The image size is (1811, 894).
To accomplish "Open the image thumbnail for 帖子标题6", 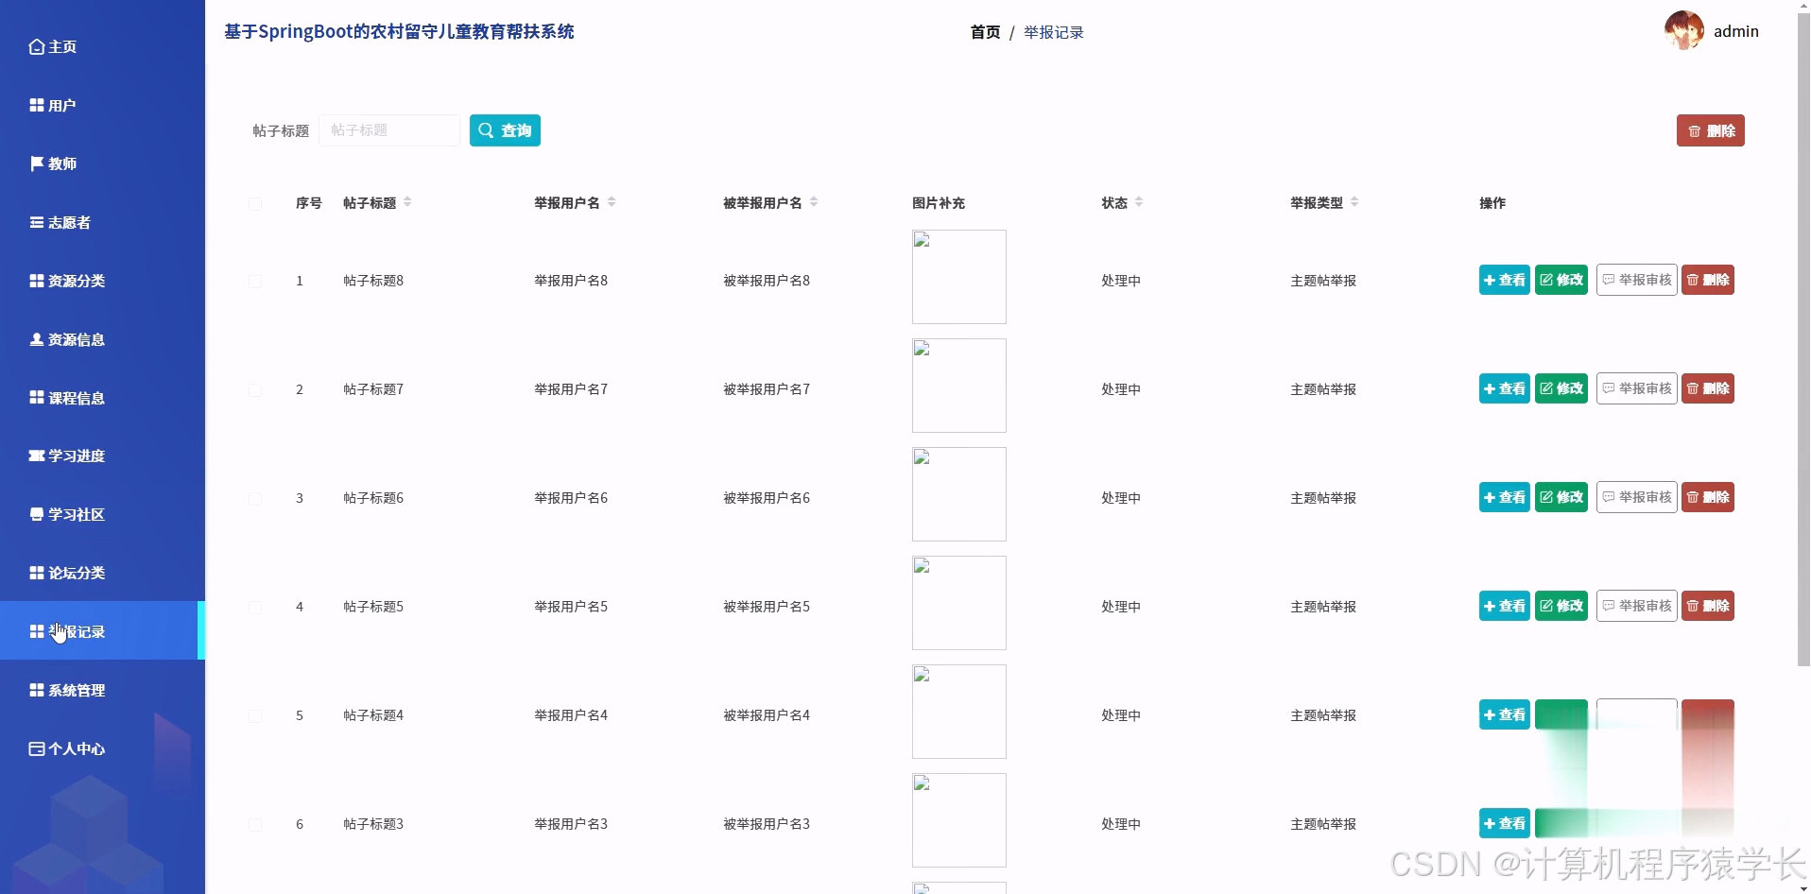I will point(958,493).
